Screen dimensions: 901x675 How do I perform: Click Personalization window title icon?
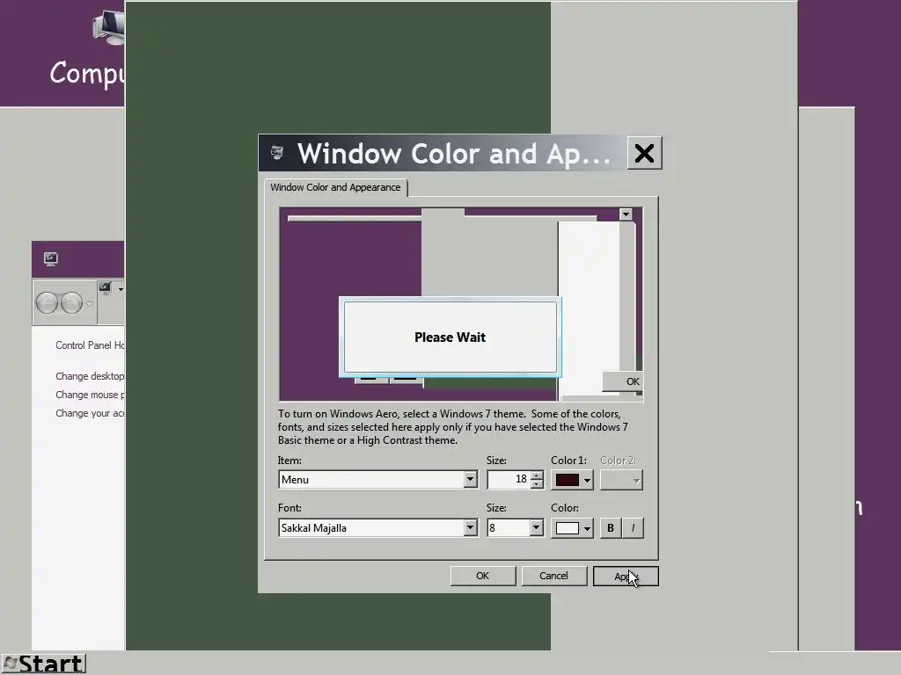[x=50, y=259]
